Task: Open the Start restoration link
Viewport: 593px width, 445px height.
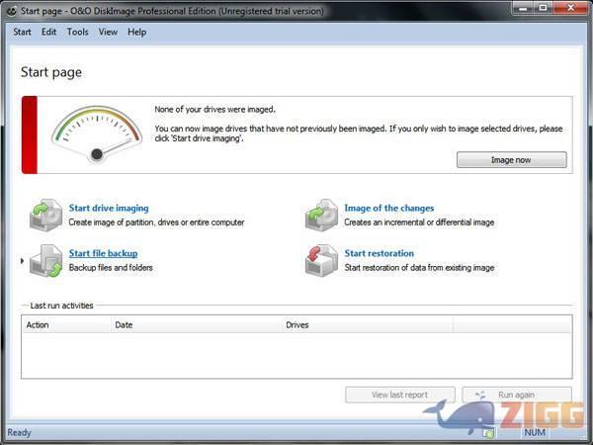Action: (379, 253)
